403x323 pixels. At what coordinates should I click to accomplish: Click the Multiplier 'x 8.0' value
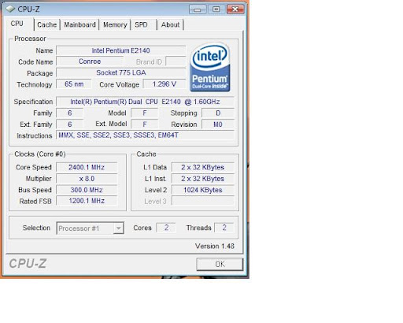[x=87, y=179]
